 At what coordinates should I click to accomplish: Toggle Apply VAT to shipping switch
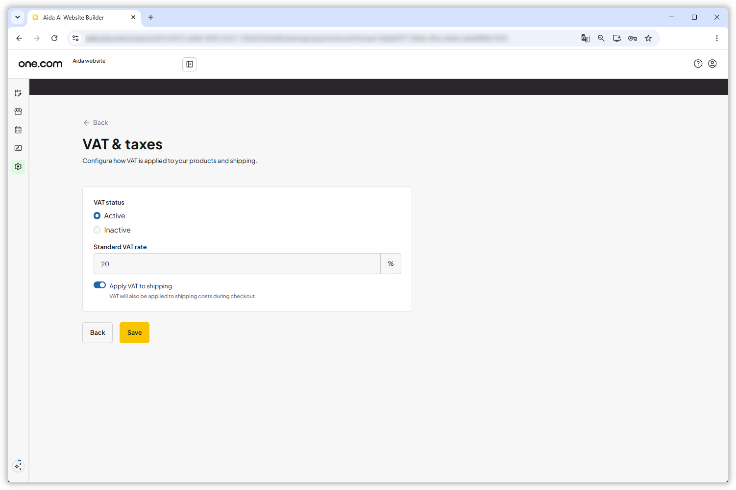100,285
